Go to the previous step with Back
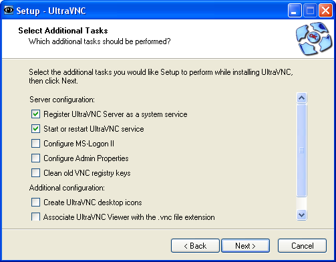The height and width of the screenshot is (262, 336). (195, 246)
